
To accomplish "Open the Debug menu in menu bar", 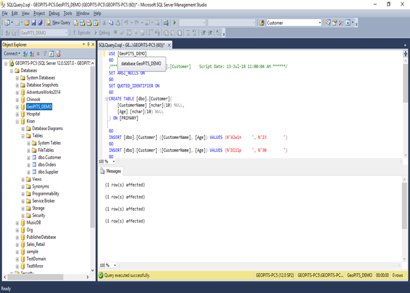I will (x=54, y=13).
